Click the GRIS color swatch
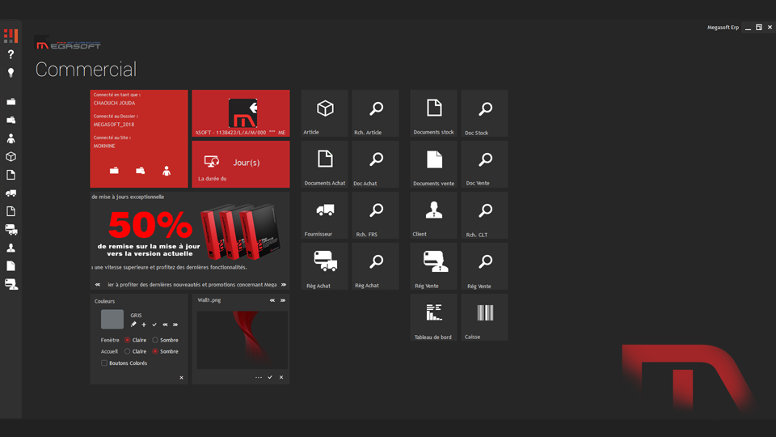 (x=112, y=319)
